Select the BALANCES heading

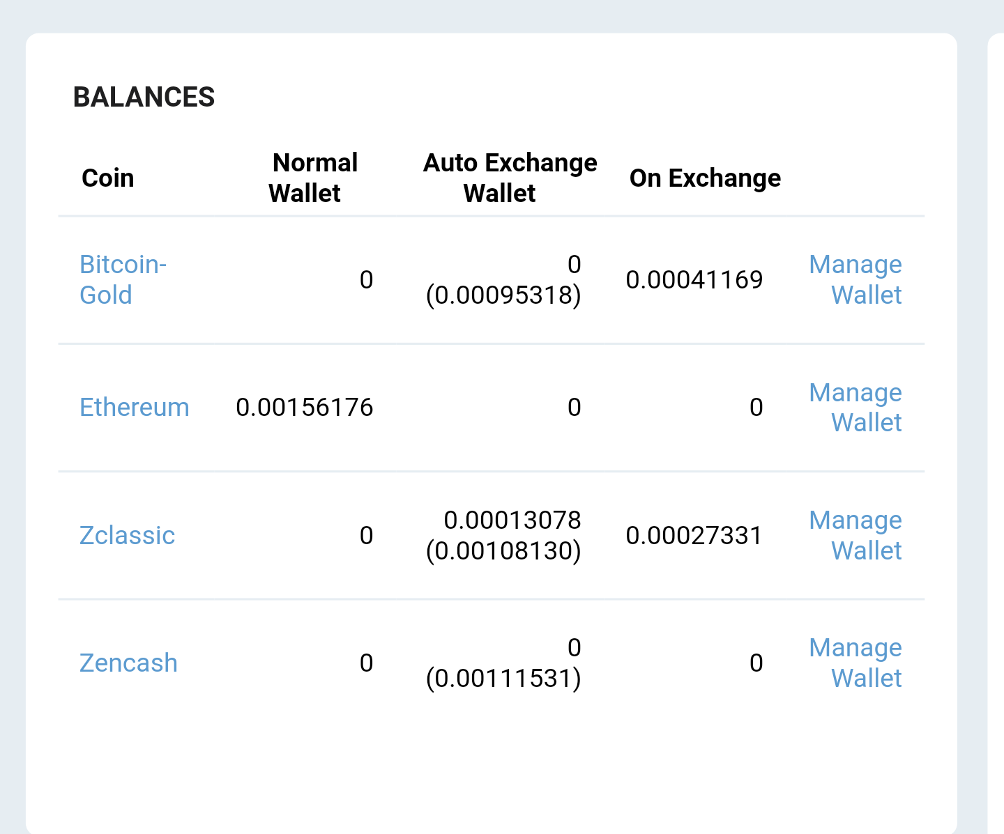point(144,97)
